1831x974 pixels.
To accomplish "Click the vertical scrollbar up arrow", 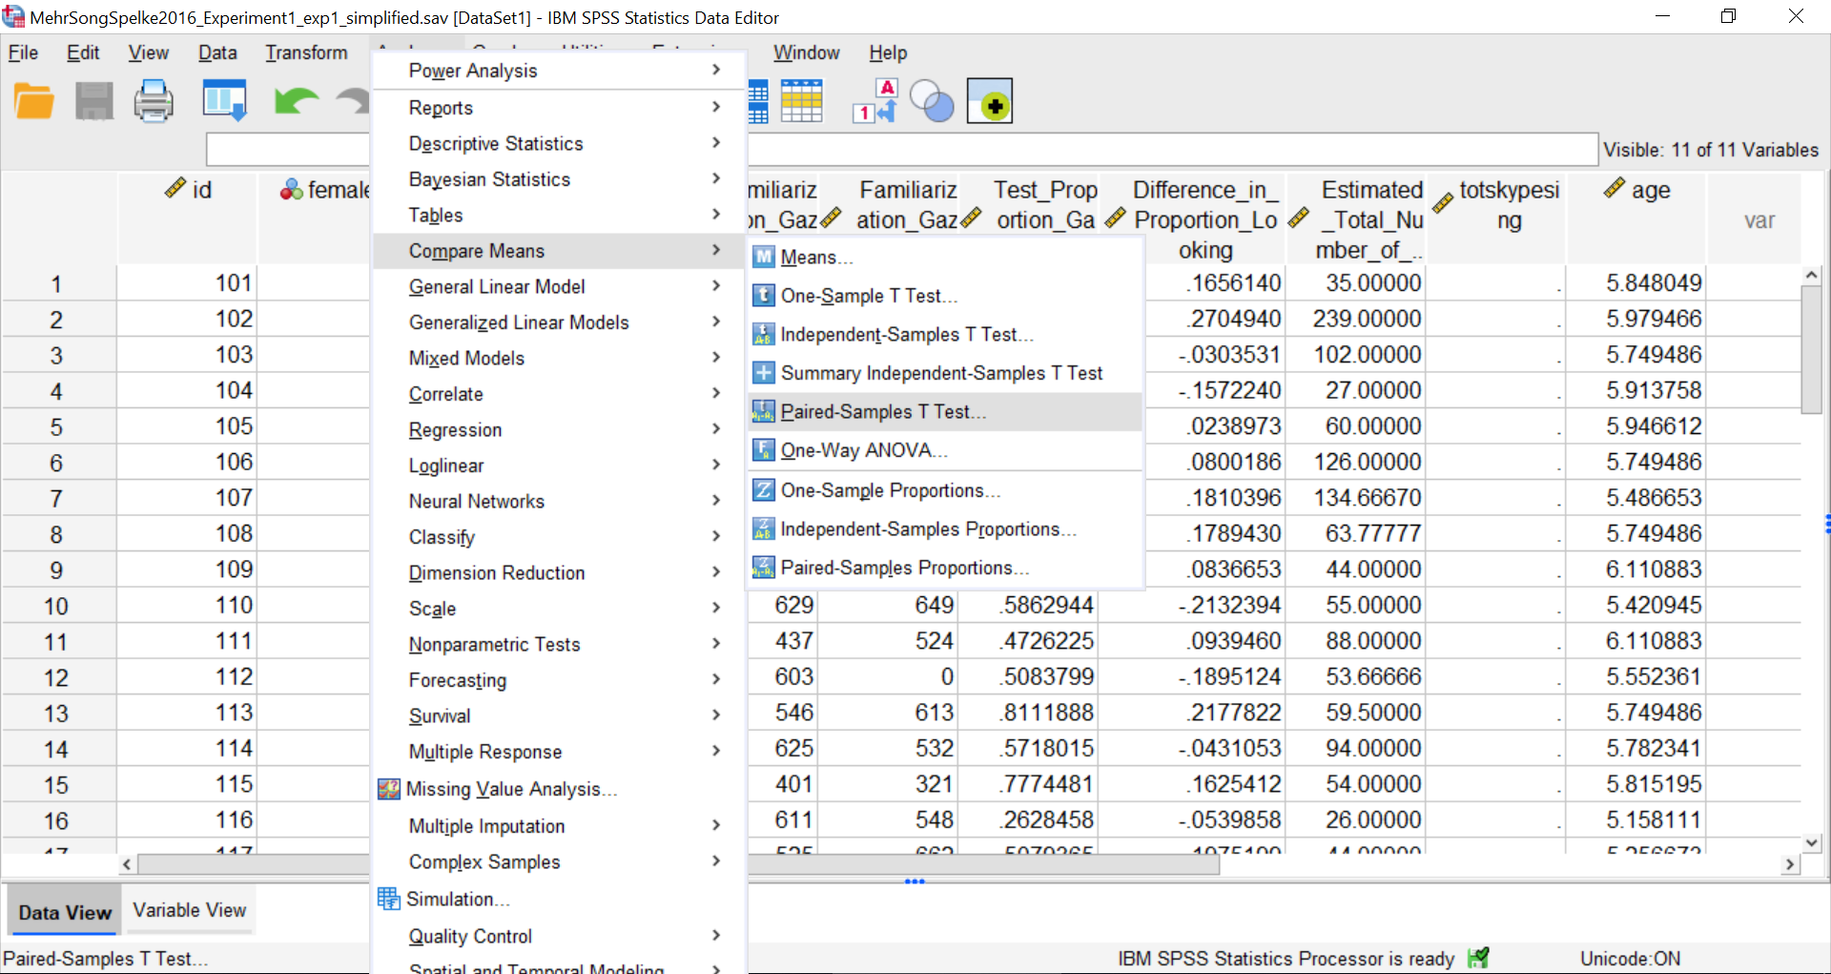I will click(x=1812, y=275).
